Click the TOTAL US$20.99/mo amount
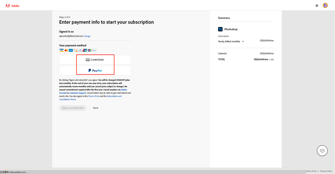 [x=261, y=59]
